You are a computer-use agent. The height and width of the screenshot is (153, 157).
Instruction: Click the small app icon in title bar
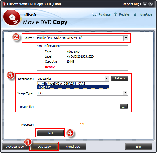(x=4, y=4)
